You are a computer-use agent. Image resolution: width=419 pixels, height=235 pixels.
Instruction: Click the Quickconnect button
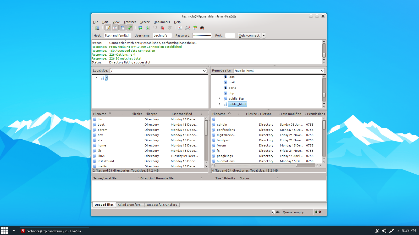pyautogui.click(x=249, y=36)
